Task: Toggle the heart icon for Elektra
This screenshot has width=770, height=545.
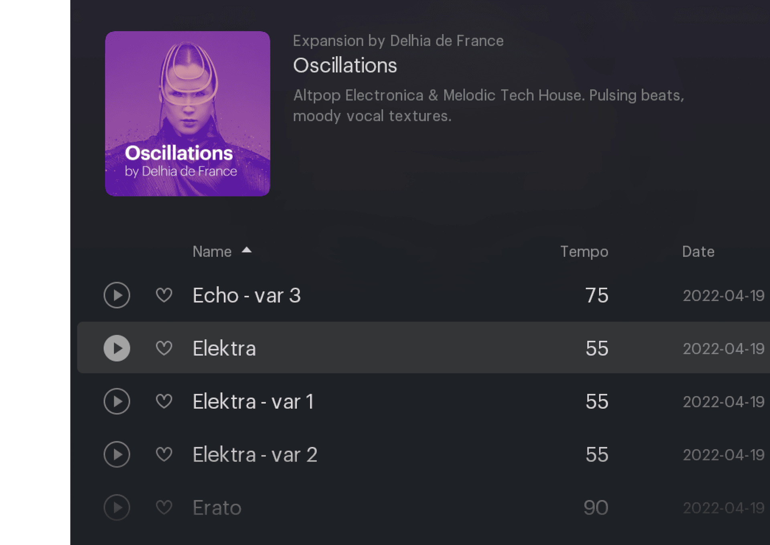Action: [x=164, y=348]
